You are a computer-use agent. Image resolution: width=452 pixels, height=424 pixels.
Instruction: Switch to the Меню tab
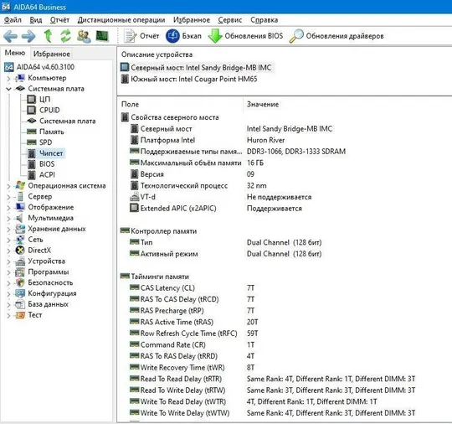point(15,53)
